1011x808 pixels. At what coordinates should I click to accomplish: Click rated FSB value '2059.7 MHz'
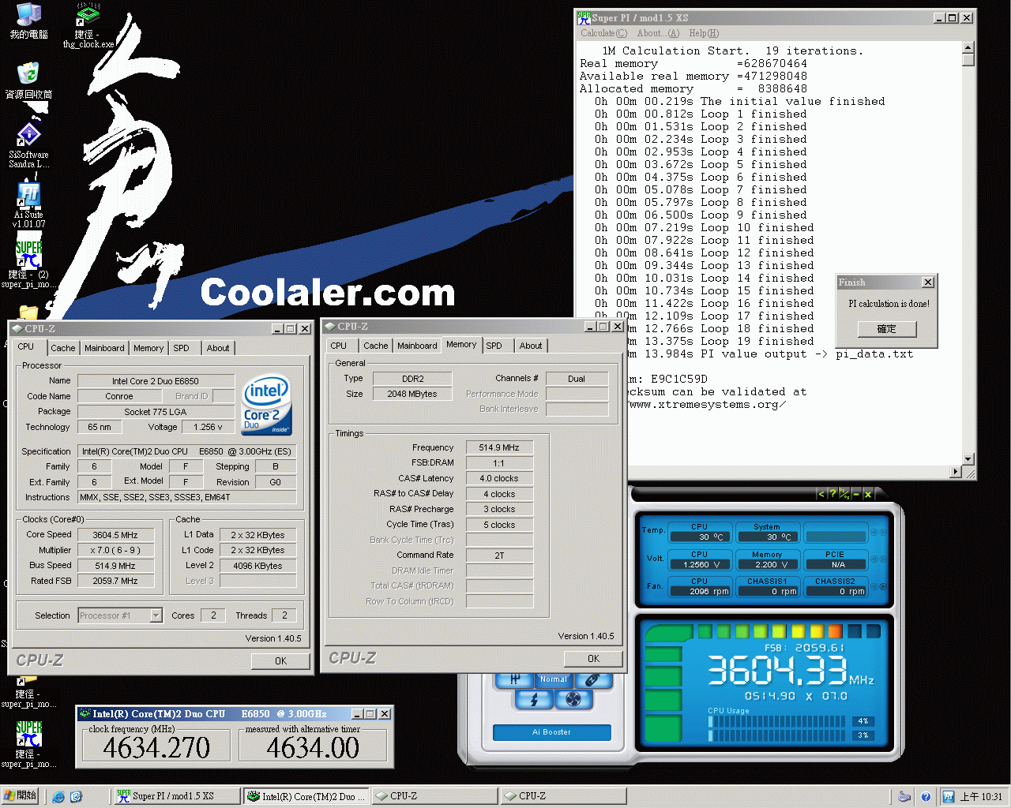point(115,581)
